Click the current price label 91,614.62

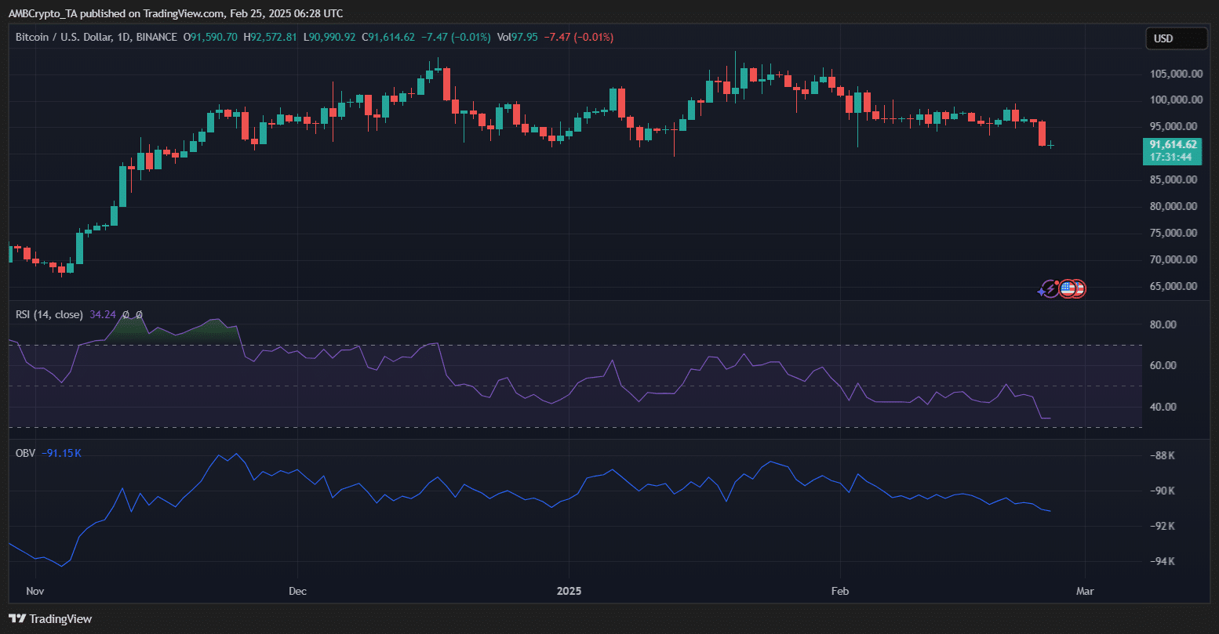point(1173,145)
